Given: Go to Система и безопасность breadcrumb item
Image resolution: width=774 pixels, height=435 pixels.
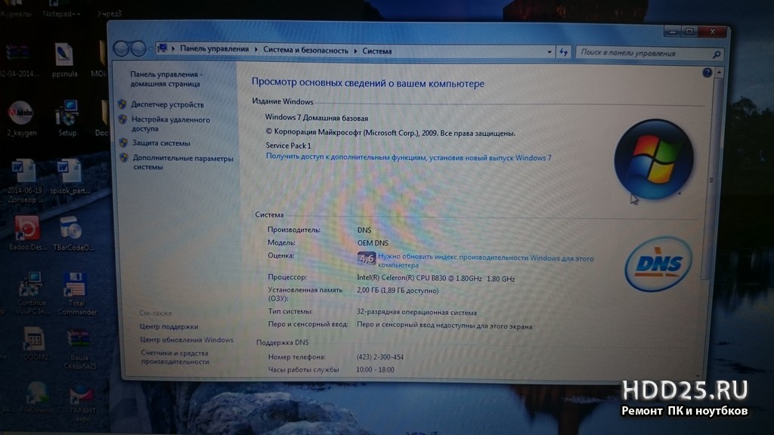Looking at the screenshot, I should click(305, 51).
